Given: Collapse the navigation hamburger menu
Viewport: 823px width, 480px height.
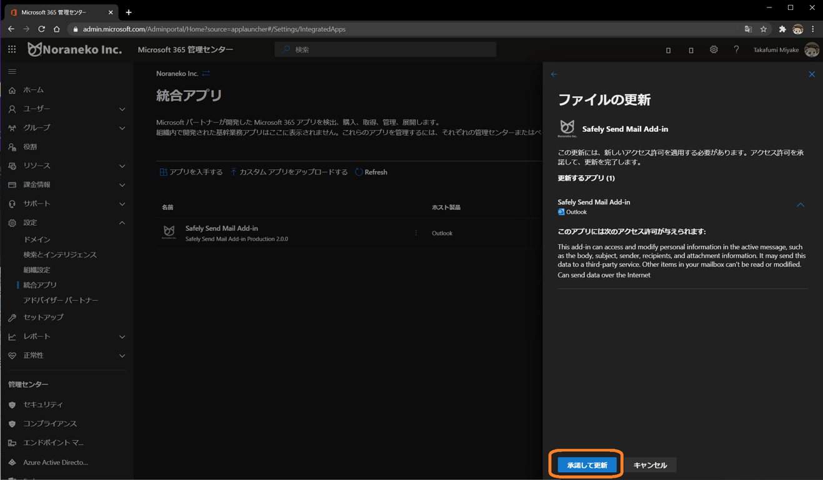Looking at the screenshot, I should (12, 72).
